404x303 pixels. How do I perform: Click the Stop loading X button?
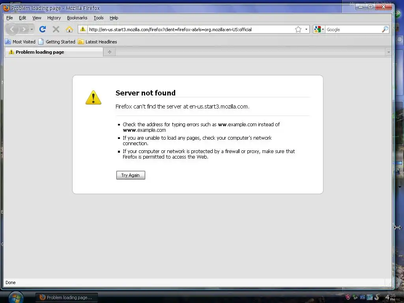56,29
